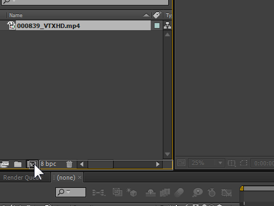Create a new folder in Project panel
Screen dimensions: 274x206
[x=18, y=164]
